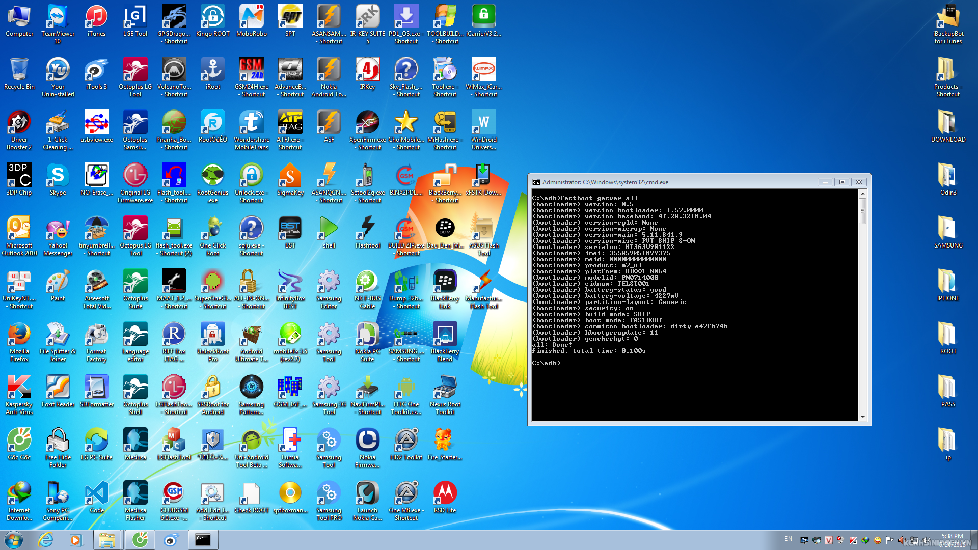Open the Medusa Flasher icon
Screen dimensions: 978x550
[135, 501]
